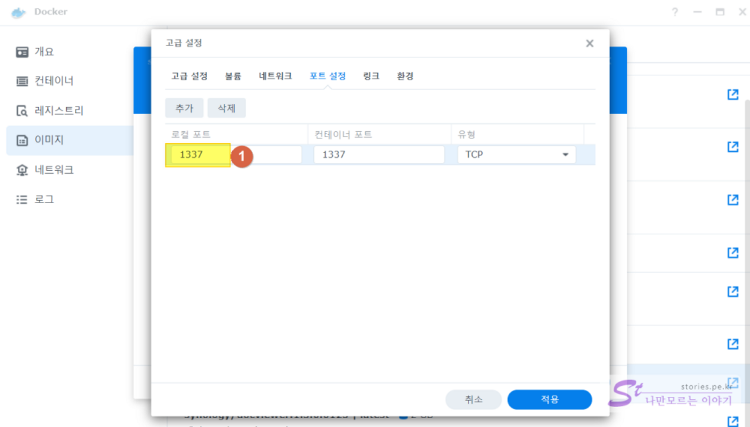Switch to the 환경 tab
Screen dimensions: 750x427
[405, 76]
